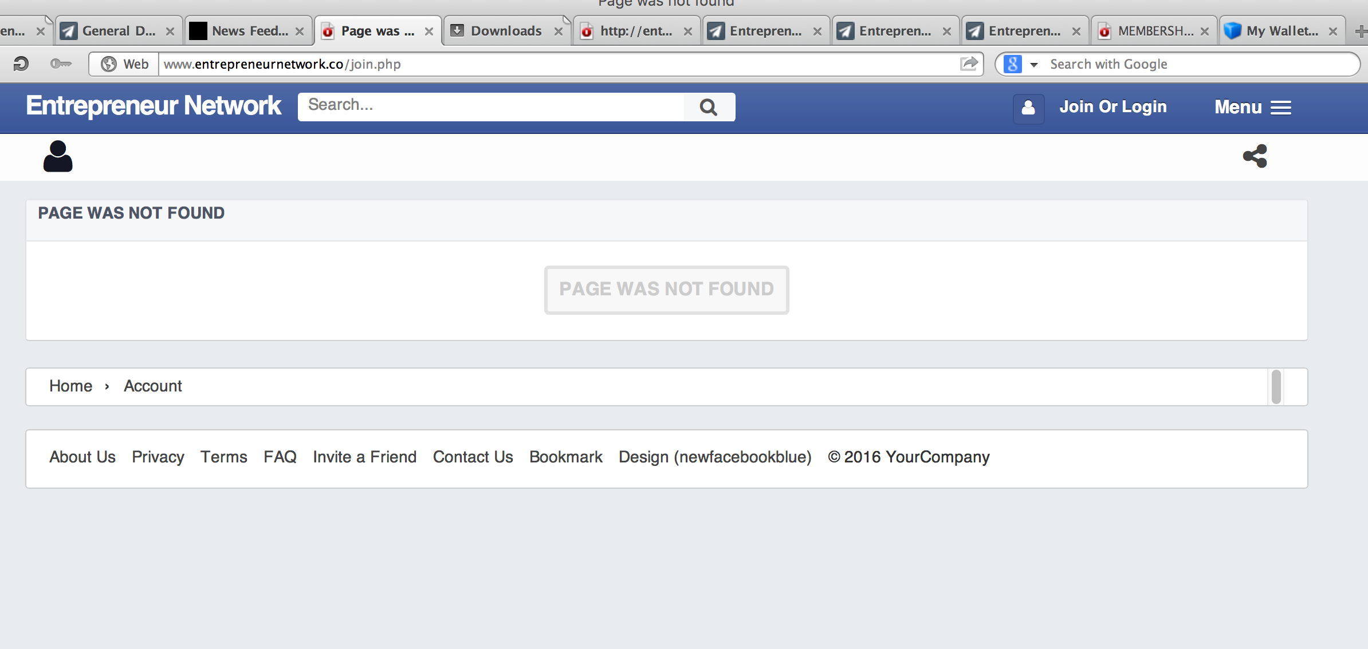Expand the Google search engine dropdown arrow
Screen dimensions: 1368x649
(x=1034, y=65)
